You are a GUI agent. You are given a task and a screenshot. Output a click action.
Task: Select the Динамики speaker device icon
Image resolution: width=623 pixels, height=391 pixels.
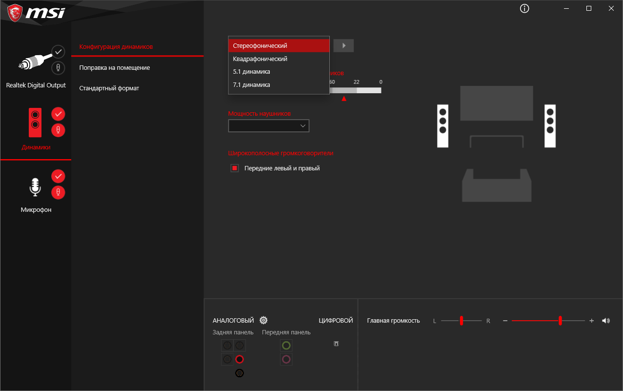click(x=35, y=122)
